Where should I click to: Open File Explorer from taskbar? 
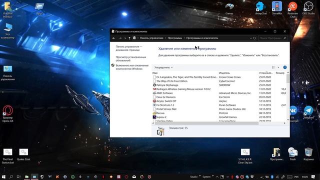point(26,176)
